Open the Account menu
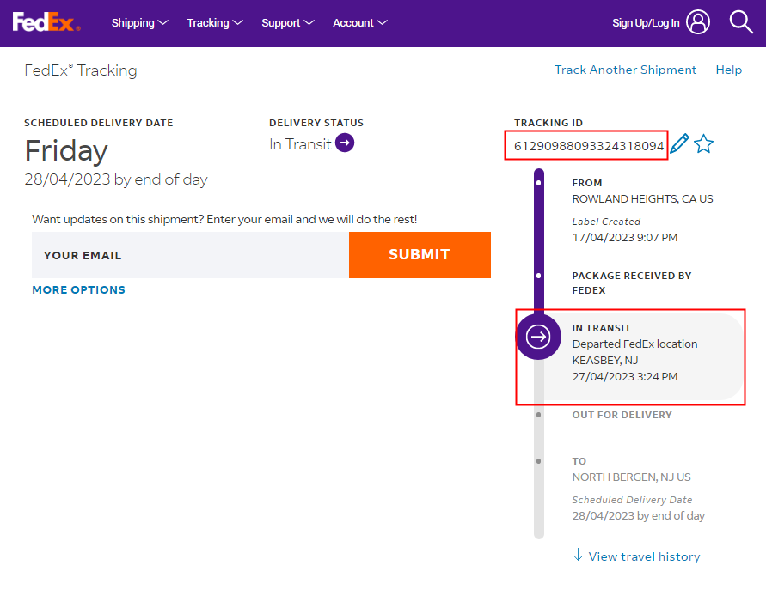The height and width of the screenshot is (596, 766). (x=360, y=23)
